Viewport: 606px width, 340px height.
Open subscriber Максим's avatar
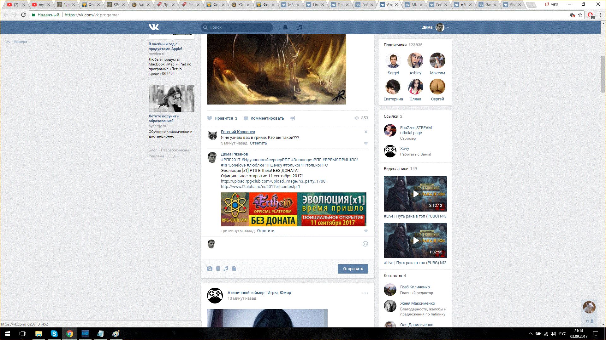pyautogui.click(x=437, y=60)
